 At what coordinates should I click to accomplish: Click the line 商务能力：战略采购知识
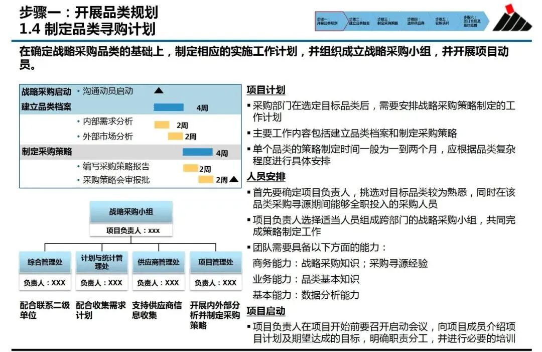pos(340,263)
